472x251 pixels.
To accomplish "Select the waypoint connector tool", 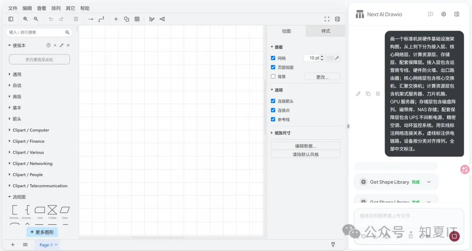I will point(101,19).
